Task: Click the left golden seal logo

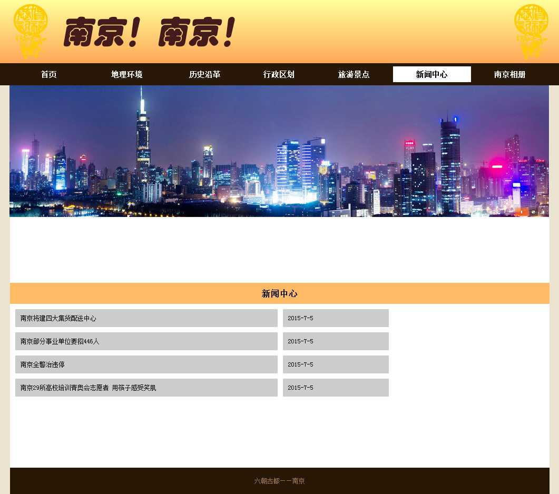Action: coord(31,31)
